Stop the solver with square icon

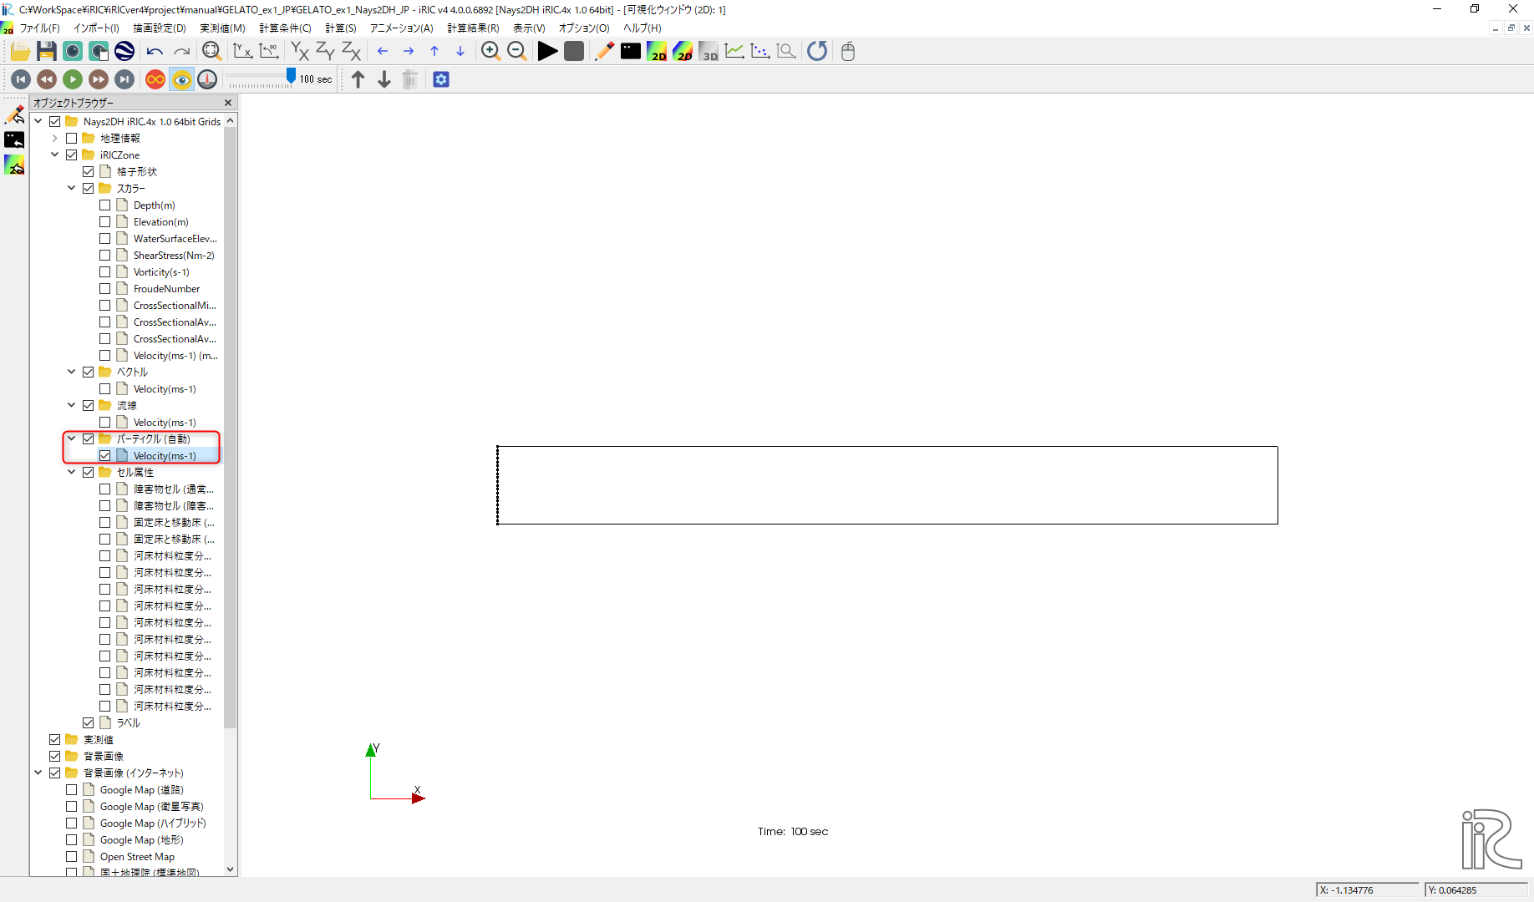coord(574,52)
